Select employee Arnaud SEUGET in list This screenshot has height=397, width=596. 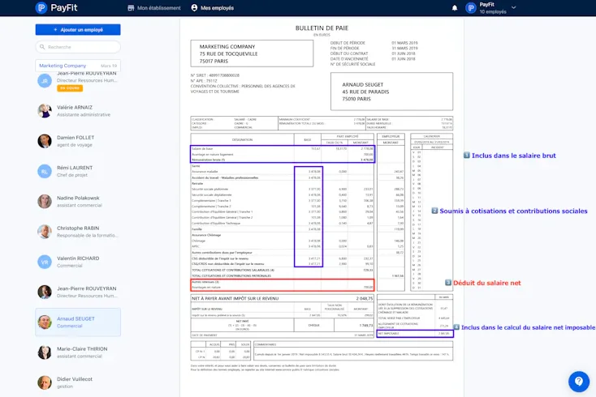click(78, 322)
